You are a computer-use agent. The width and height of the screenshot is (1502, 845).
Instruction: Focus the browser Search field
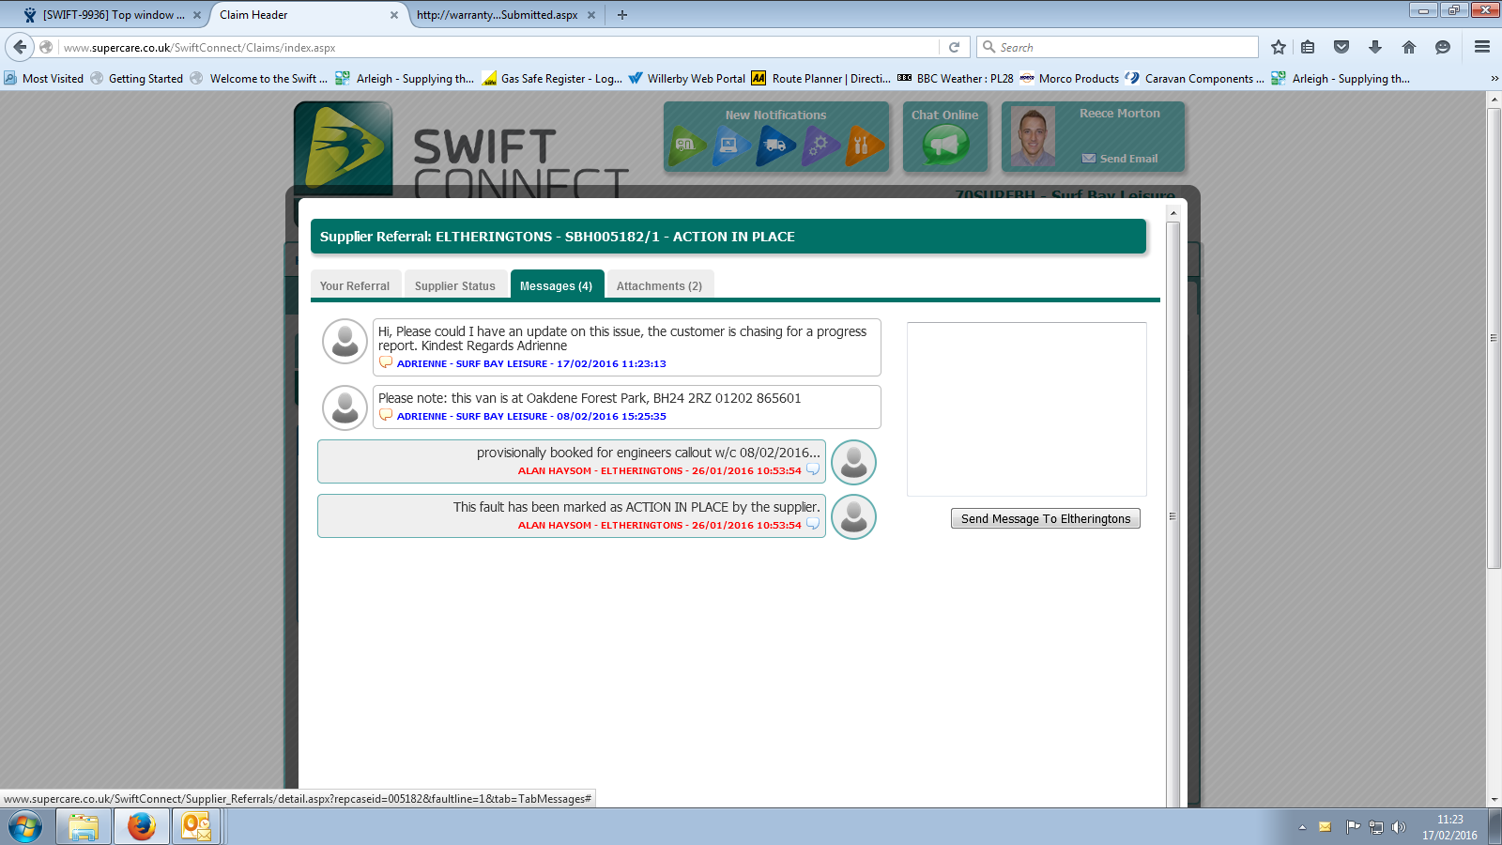[x=1118, y=47]
